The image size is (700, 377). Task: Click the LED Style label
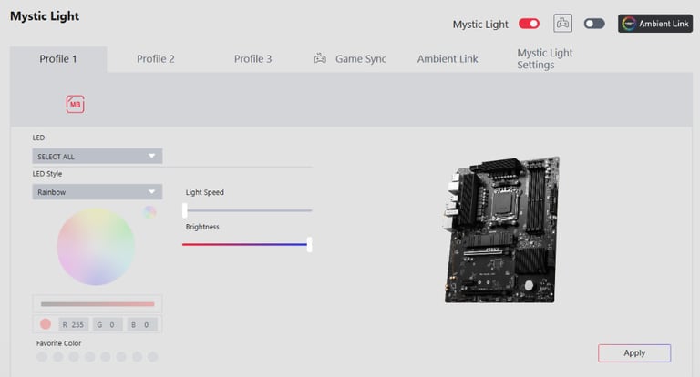[46, 174]
